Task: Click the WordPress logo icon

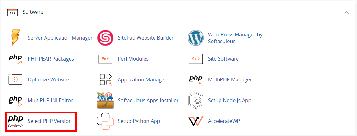Action: click(x=195, y=38)
